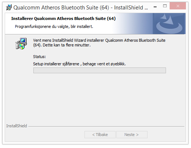Image resolution: width=191 pixels, height=148 pixels.
Task: Click the horizontal separator line beside InstallShield
Action: tap(106, 127)
